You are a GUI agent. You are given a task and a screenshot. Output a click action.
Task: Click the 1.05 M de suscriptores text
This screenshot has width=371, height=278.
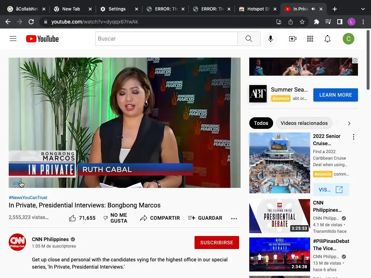(x=54, y=246)
